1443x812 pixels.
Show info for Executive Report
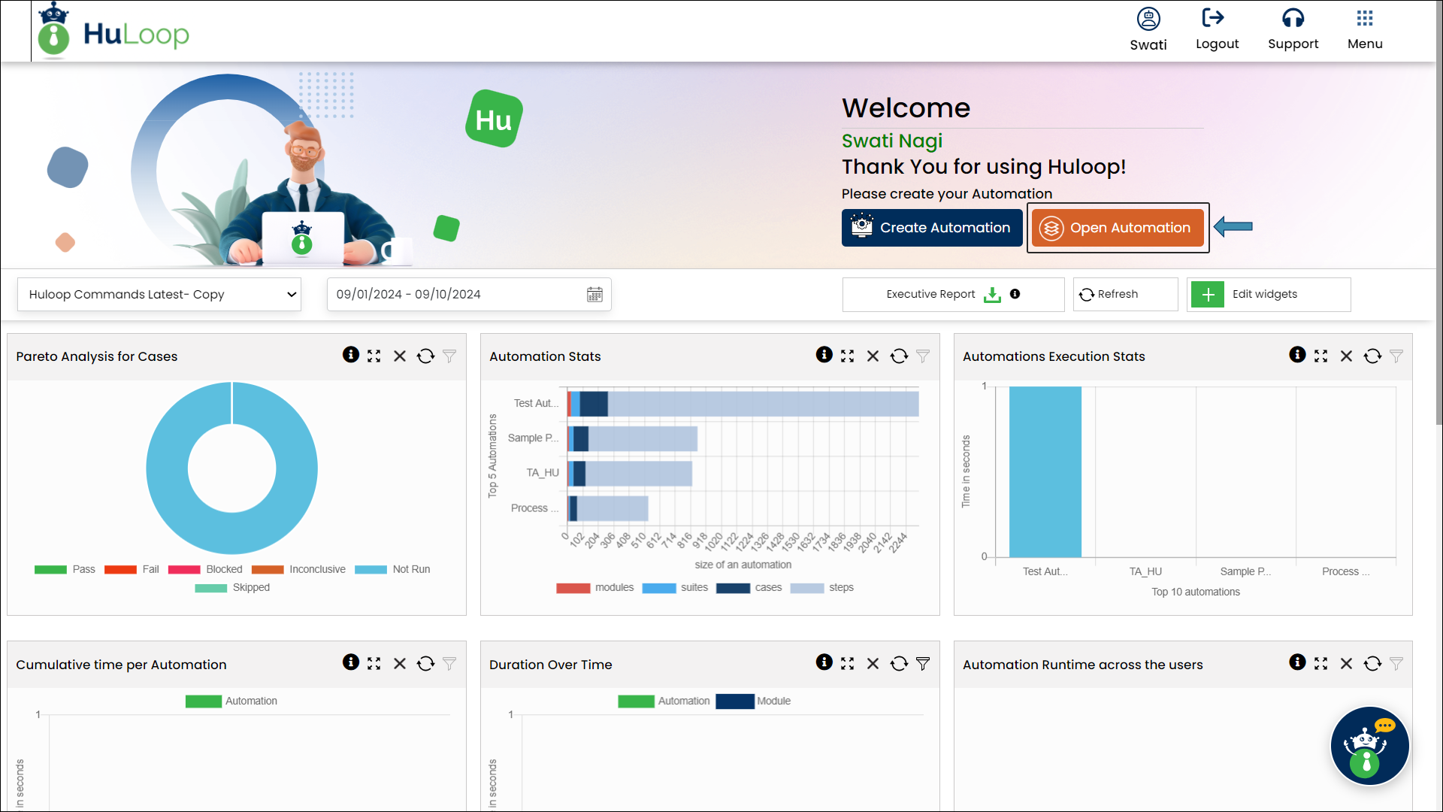pos(1015,294)
